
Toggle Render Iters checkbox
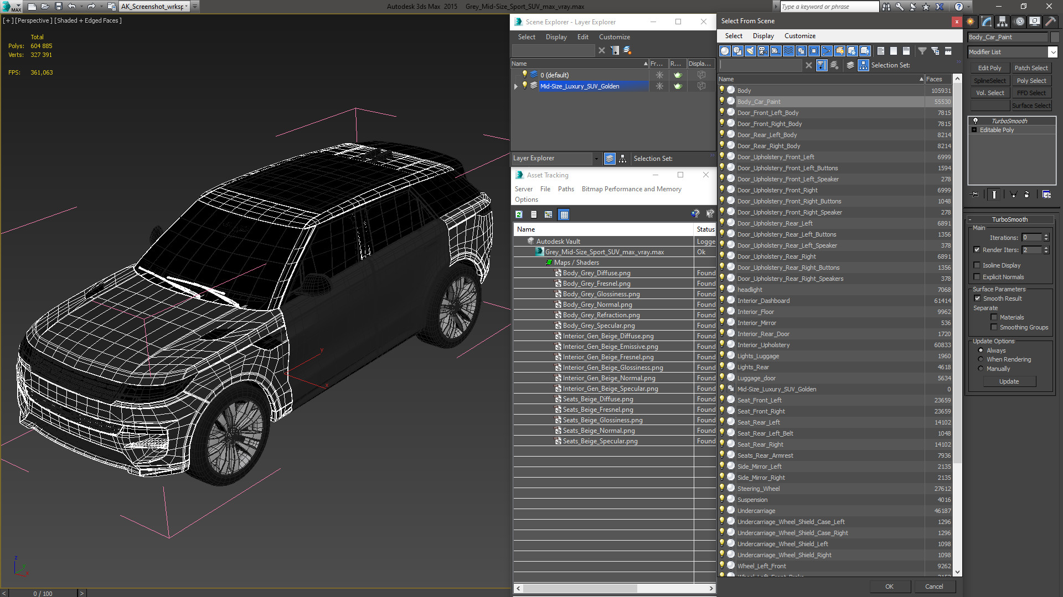(x=977, y=250)
